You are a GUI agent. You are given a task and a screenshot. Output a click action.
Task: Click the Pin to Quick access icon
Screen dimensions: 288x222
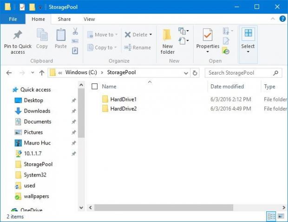point(18,41)
